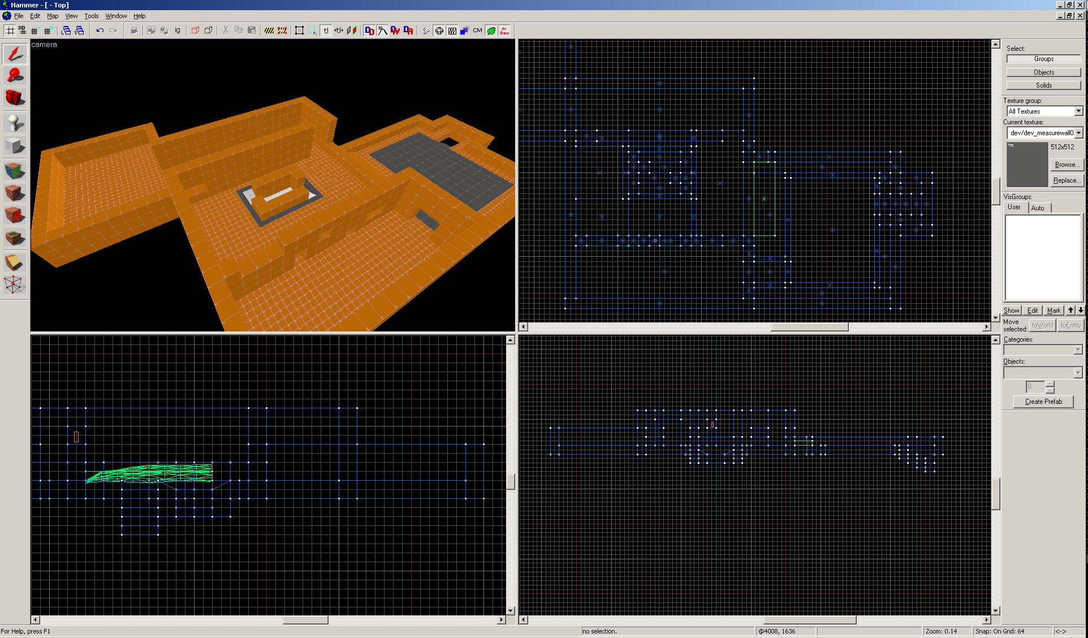Open the Toggle Texture Application tool

pyautogui.click(x=15, y=170)
